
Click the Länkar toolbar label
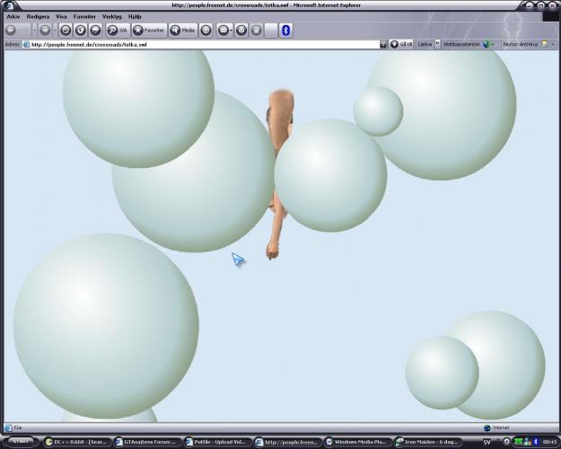[425, 44]
